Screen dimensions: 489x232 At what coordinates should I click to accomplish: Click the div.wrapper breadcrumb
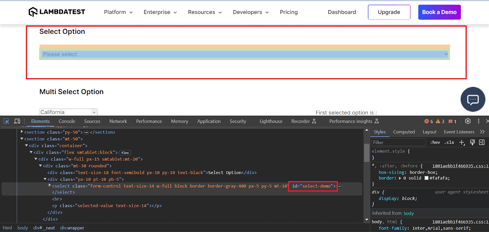point(72,228)
